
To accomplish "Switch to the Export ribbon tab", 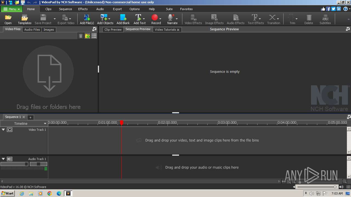I will pos(117,9).
